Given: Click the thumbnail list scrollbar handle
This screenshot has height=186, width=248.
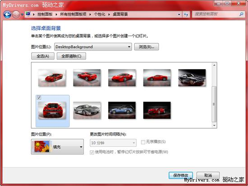Looking at the screenshot, I should (214, 104).
